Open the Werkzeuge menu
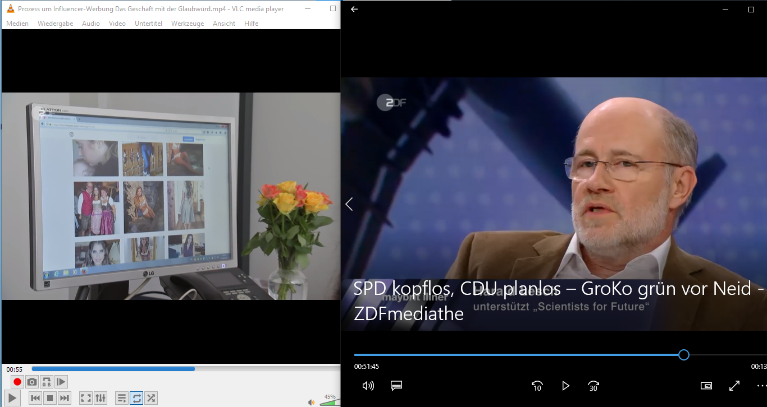The image size is (767, 407). click(188, 24)
